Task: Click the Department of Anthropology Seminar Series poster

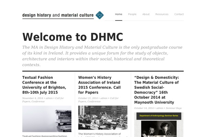Action: [159, 125]
